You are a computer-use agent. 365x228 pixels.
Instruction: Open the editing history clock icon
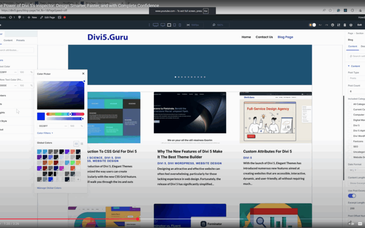coord(333,25)
